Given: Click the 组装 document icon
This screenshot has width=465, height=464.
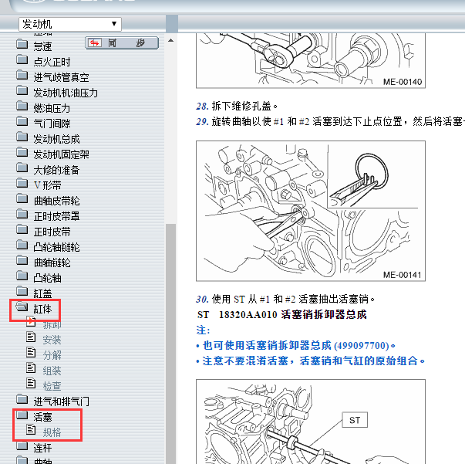Looking at the screenshot, I should coord(31,367).
